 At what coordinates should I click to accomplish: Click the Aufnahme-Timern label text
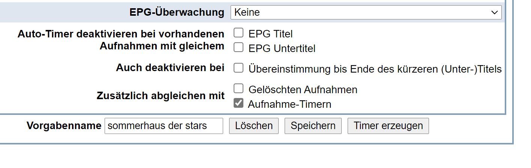[289, 104]
